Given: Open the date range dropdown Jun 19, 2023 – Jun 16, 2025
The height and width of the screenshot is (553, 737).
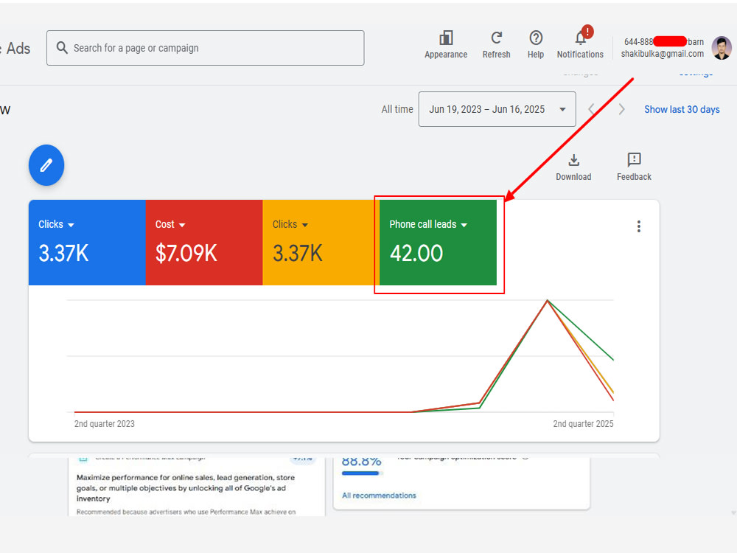Looking at the screenshot, I should [497, 109].
